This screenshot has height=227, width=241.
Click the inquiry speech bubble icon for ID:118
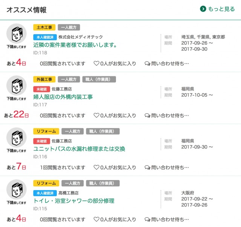coord(147,64)
